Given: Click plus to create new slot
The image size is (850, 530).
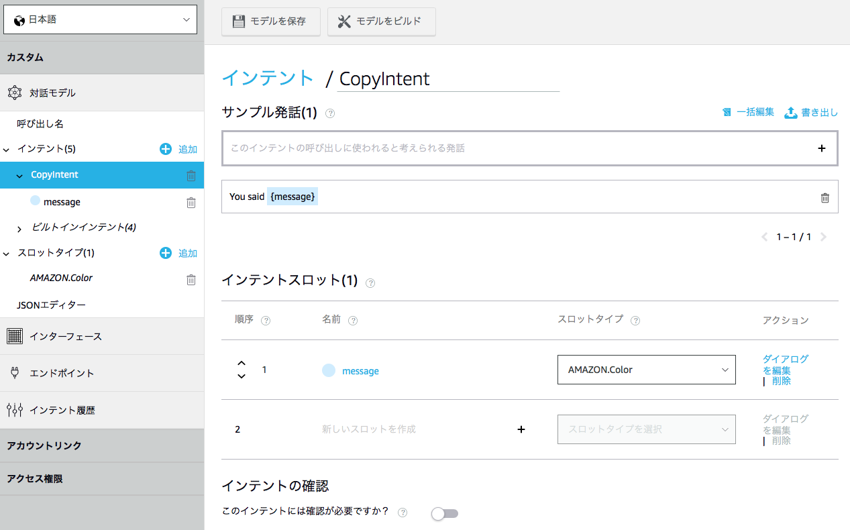Looking at the screenshot, I should pos(521,429).
